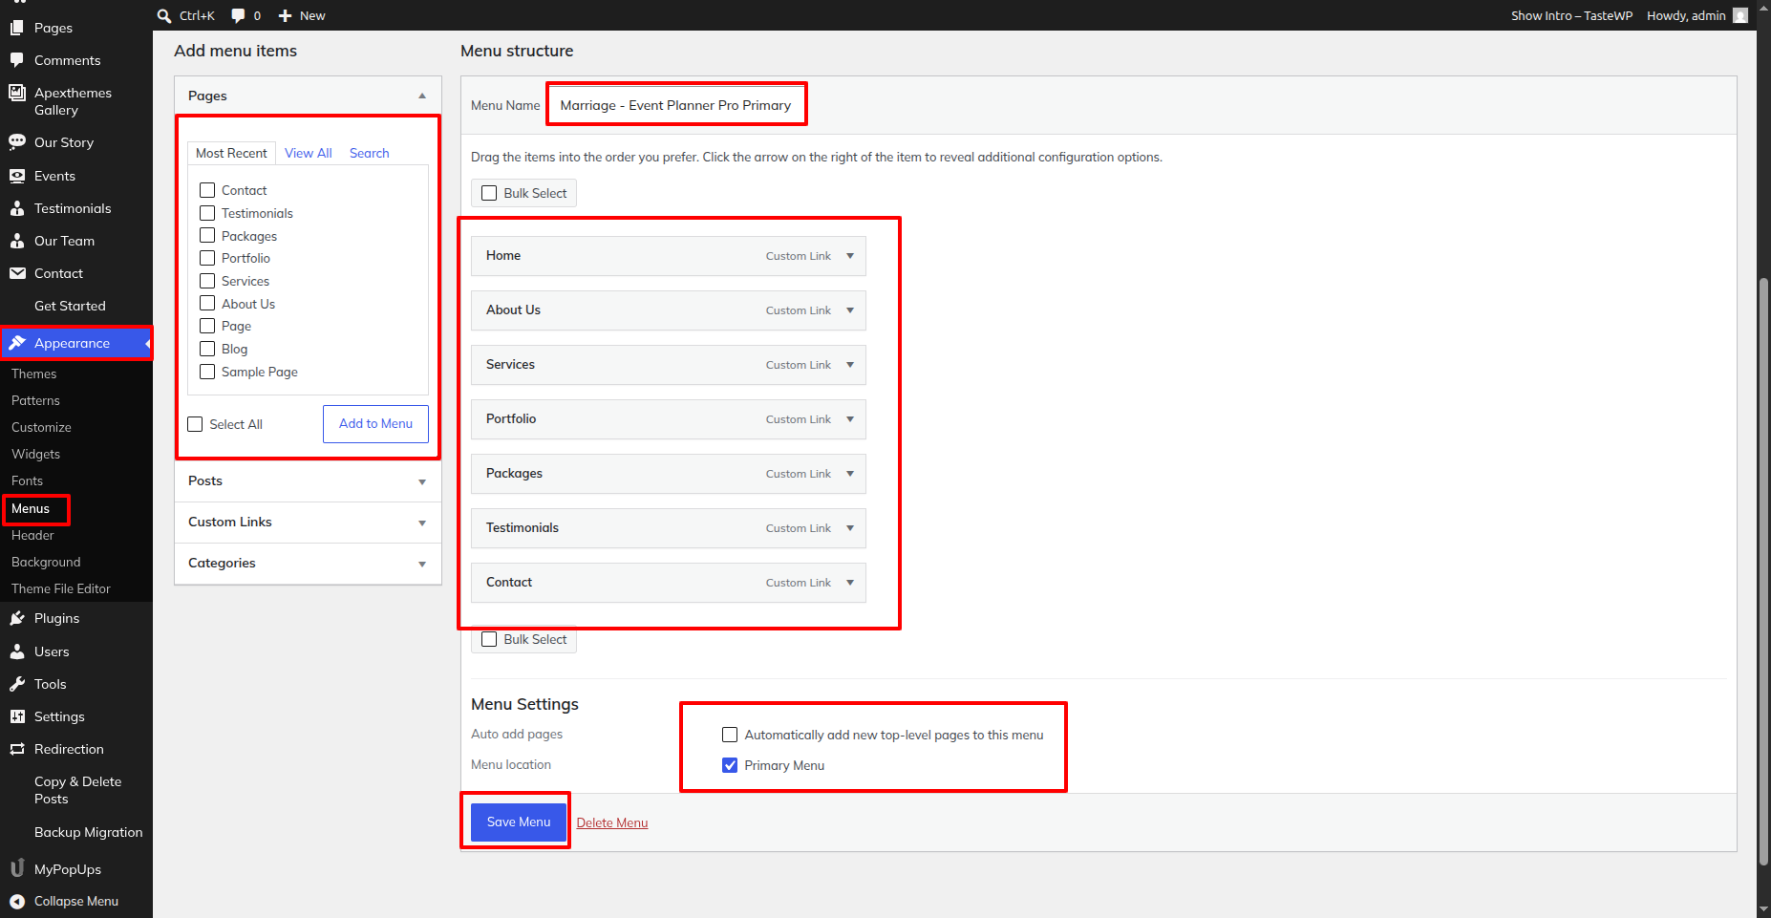1771x918 pixels.
Task: Check the About Us page checkbox
Action: tap(207, 303)
